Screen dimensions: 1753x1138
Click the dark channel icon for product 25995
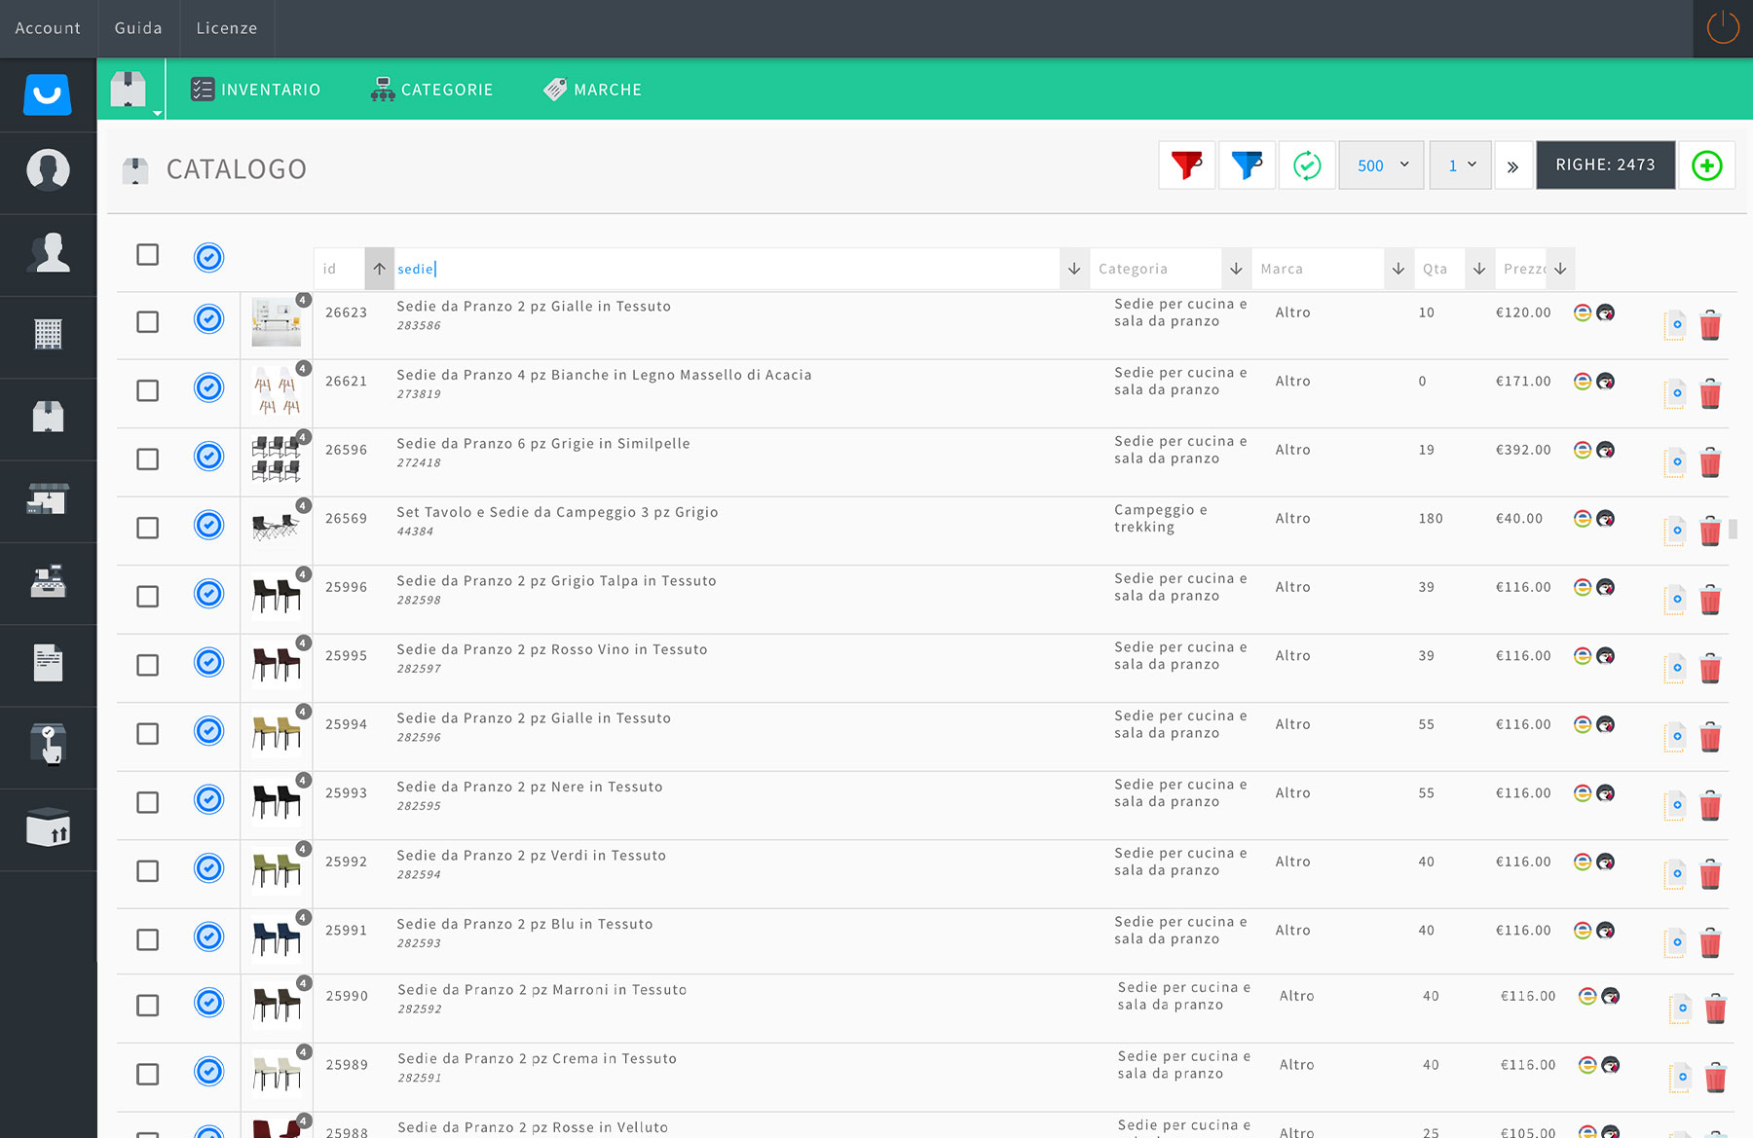coord(1606,655)
